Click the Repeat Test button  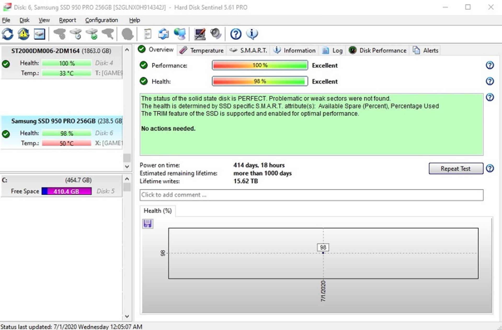tap(456, 169)
